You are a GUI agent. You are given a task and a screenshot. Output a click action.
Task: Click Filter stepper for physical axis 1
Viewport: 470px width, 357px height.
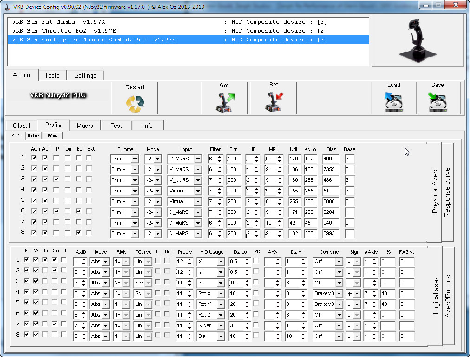pyautogui.click(x=220, y=159)
